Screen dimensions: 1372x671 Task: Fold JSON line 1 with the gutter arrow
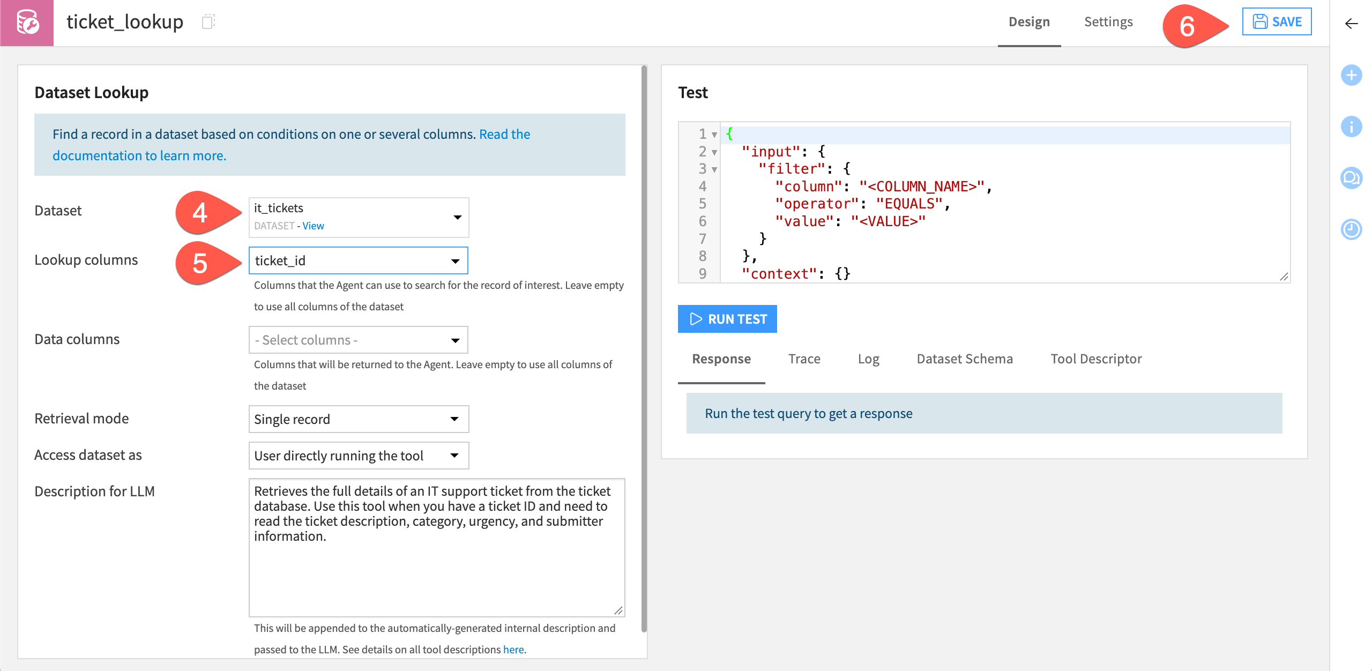click(x=714, y=135)
